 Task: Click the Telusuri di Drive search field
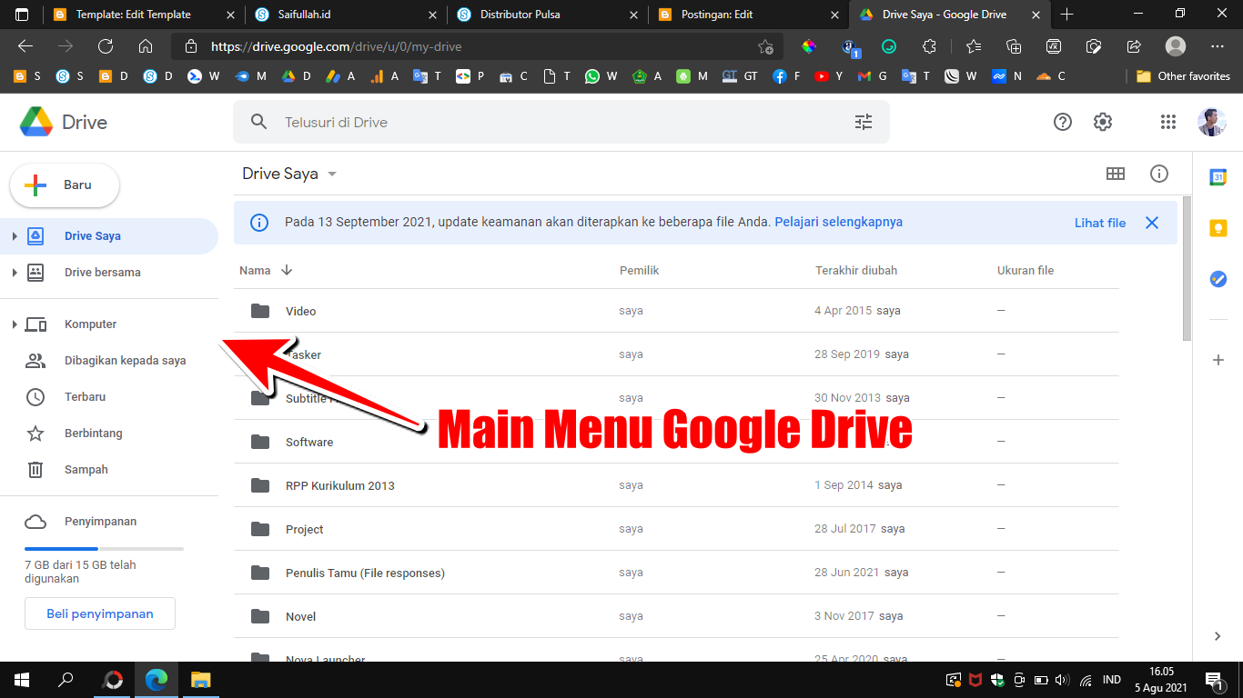pyautogui.click(x=561, y=122)
